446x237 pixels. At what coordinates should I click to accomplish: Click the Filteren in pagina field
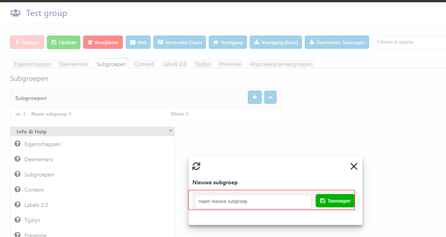click(x=409, y=42)
